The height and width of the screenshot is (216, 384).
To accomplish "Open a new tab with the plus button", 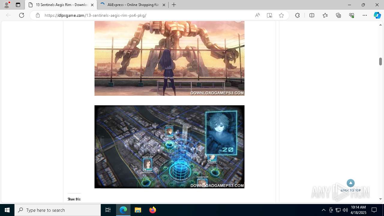I will coord(174,5).
